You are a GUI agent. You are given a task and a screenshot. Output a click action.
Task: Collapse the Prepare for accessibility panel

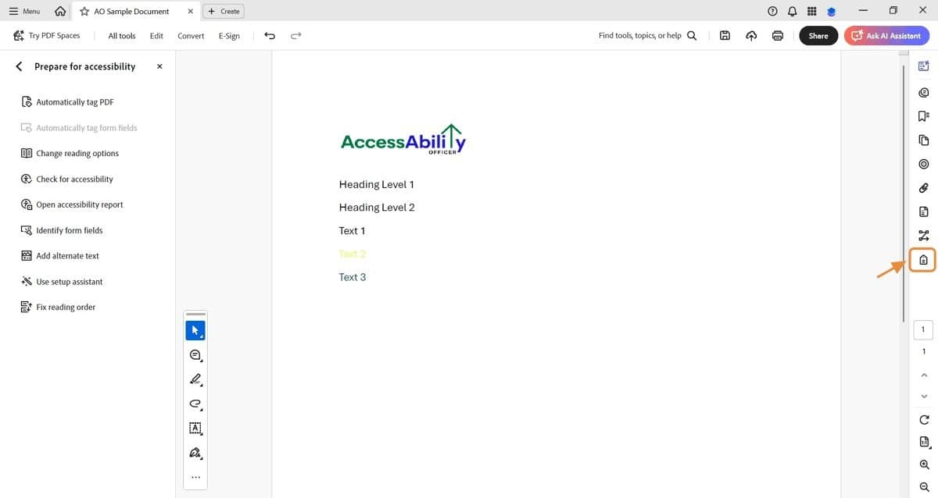coord(159,66)
